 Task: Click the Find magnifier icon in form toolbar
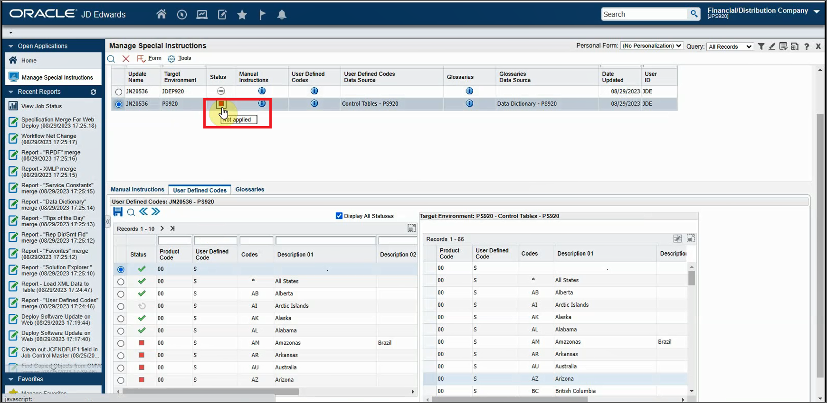coord(111,59)
